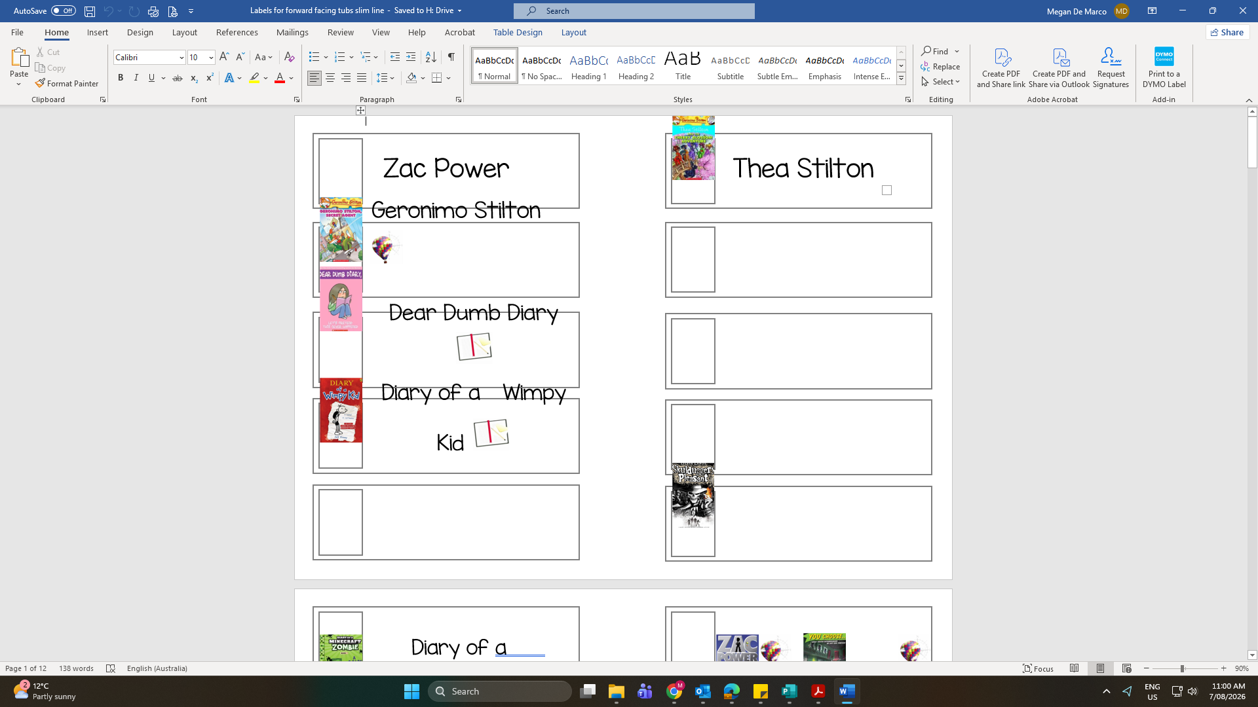Increase paragraph indent
The image size is (1258, 707).
411,57
